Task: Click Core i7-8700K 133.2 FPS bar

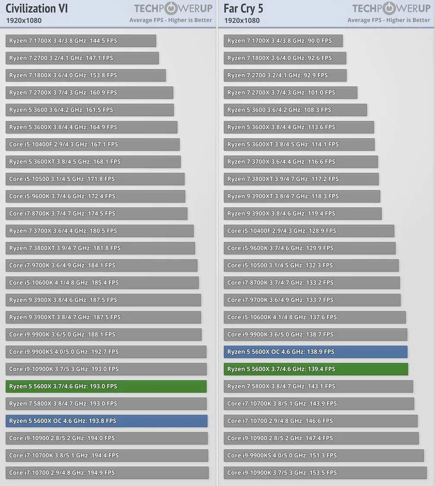Action: (312, 283)
